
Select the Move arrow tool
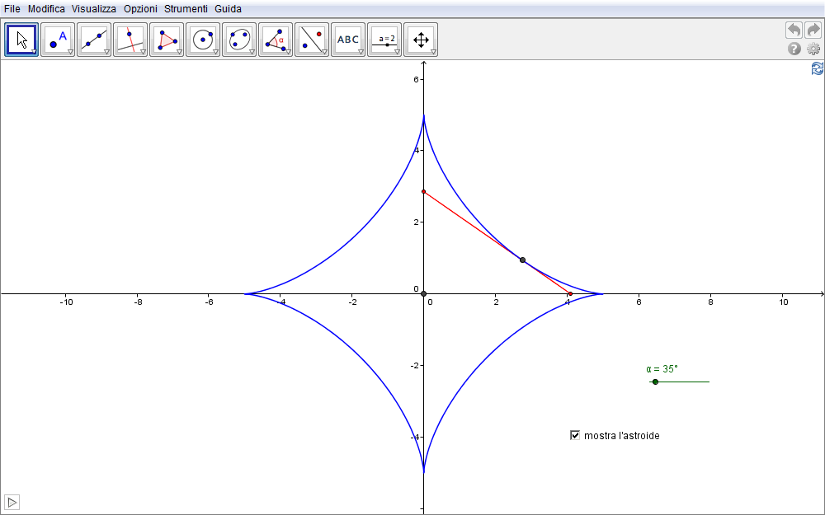pos(21,40)
